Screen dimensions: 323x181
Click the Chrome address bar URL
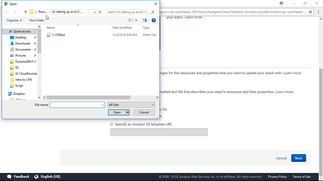click(x=232, y=12)
